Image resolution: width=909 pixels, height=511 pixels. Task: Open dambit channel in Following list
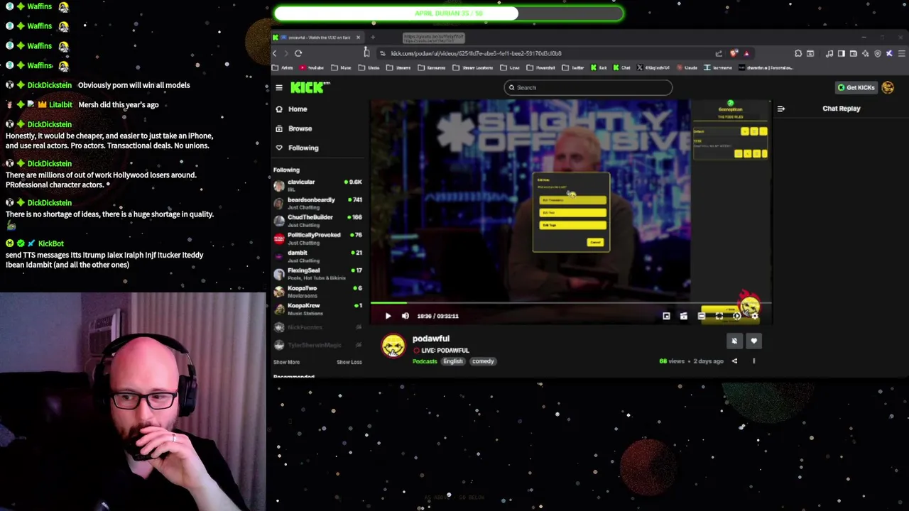click(x=318, y=255)
